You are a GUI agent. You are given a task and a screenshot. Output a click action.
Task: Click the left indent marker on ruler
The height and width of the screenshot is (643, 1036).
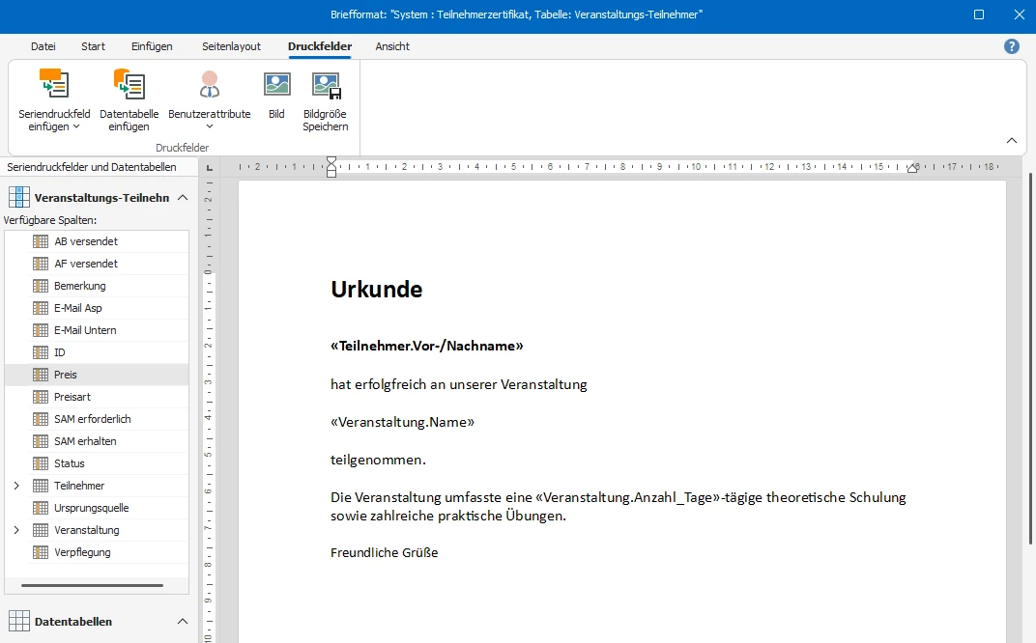(331, 166)
